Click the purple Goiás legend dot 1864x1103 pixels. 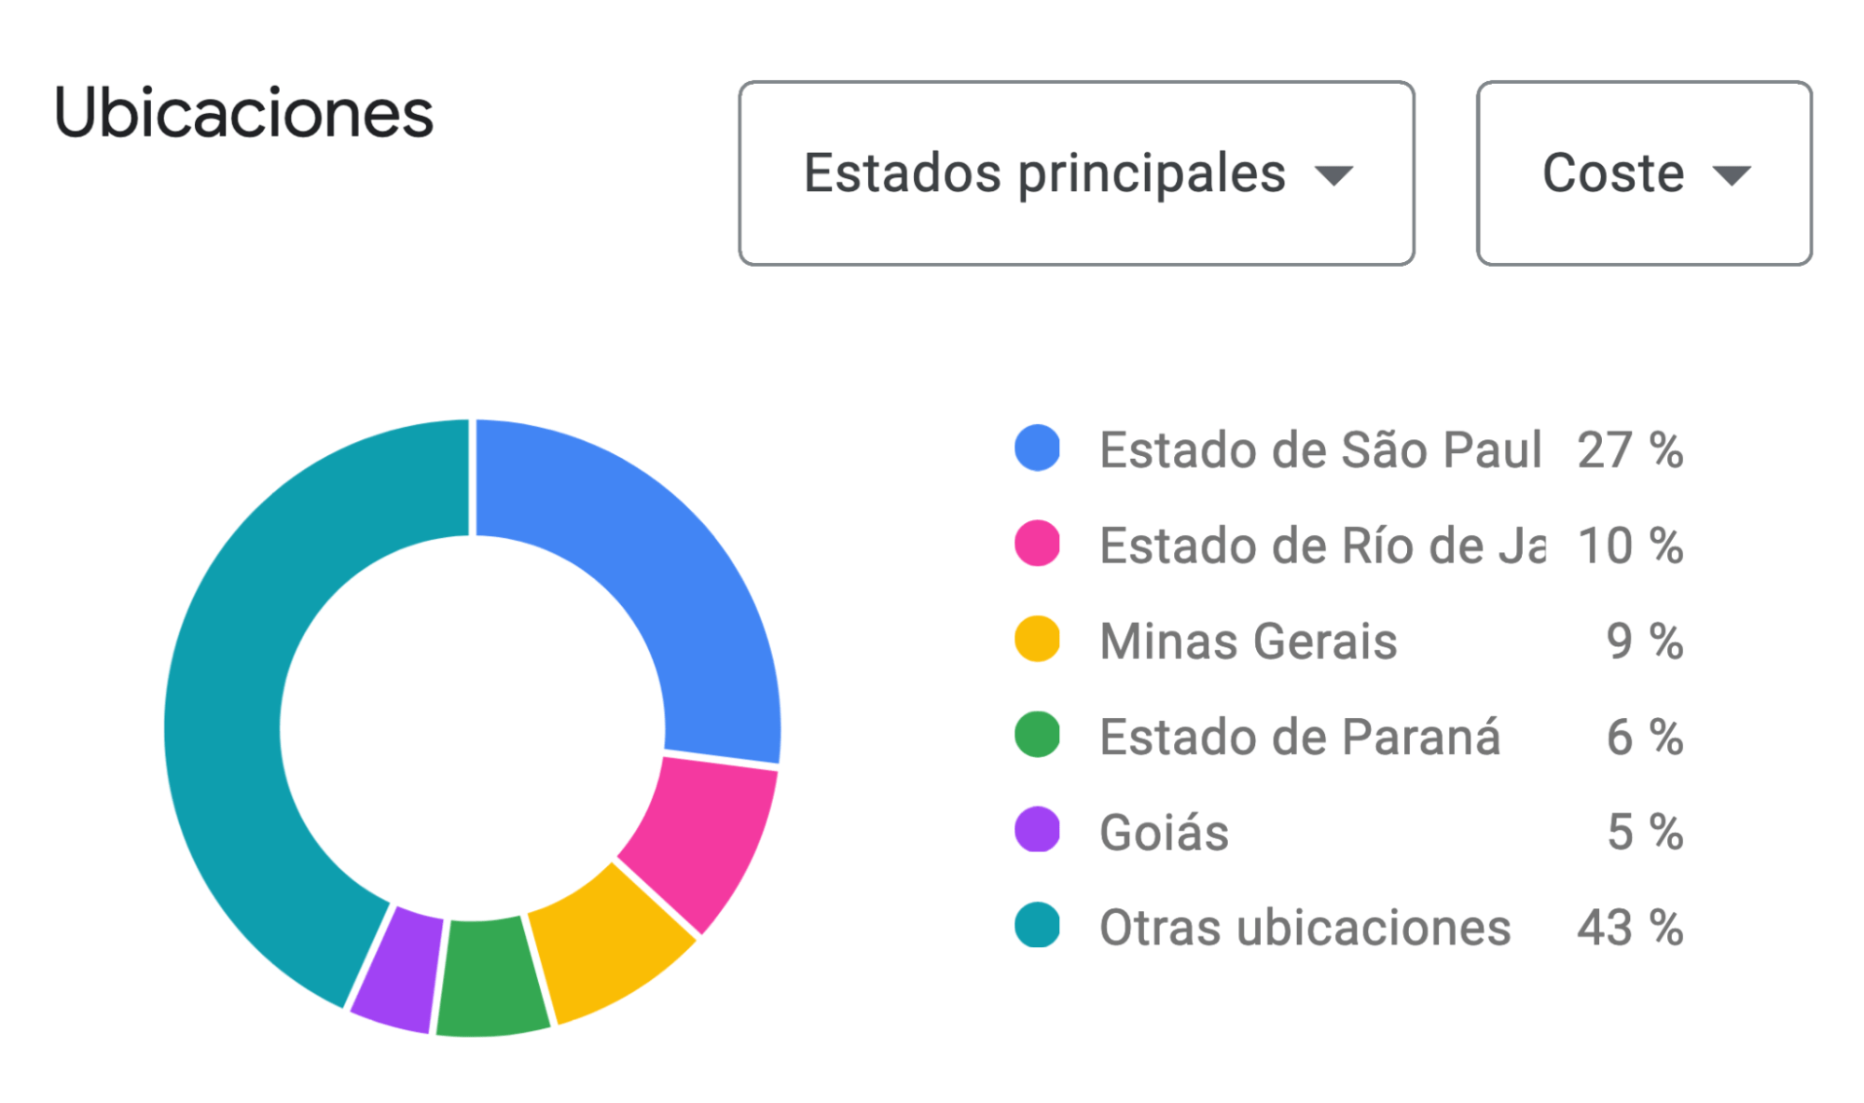coord(1036,832)
